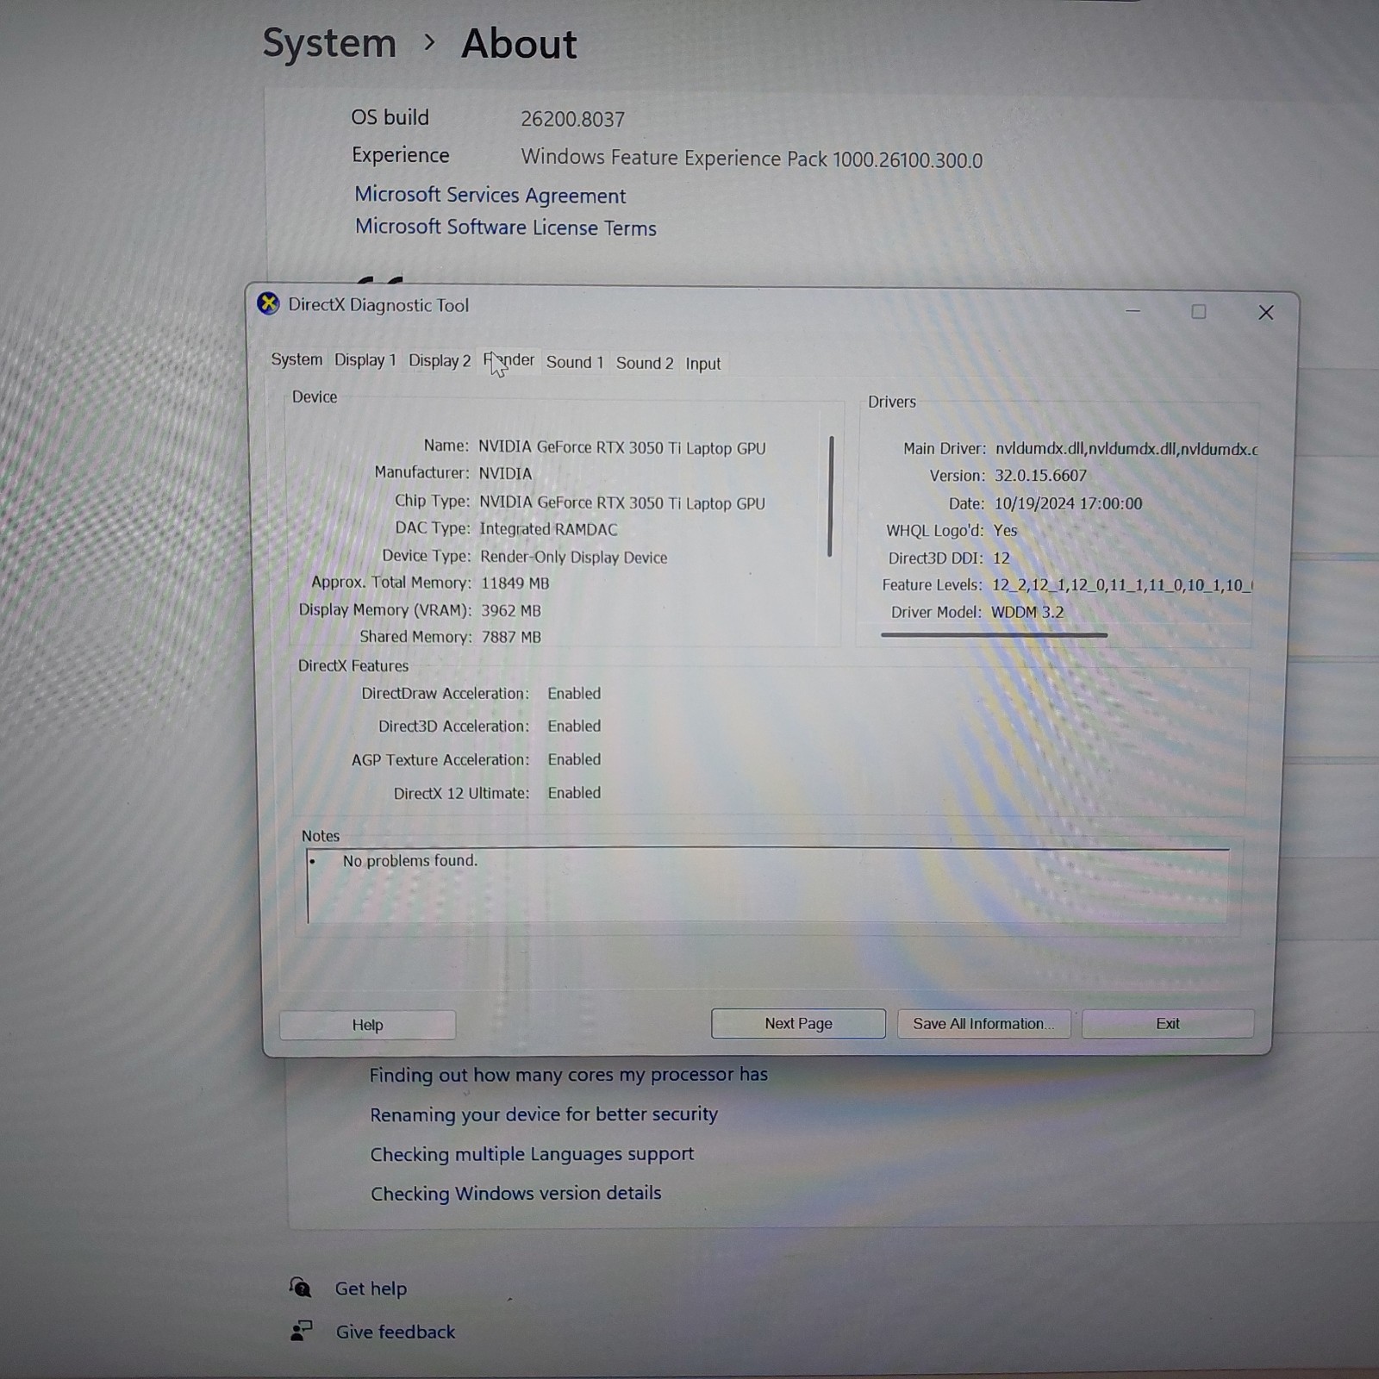Click the Next Page button
Image resolution: width=1379 pixels, height=1379 pixels.
coord(798,1023)
